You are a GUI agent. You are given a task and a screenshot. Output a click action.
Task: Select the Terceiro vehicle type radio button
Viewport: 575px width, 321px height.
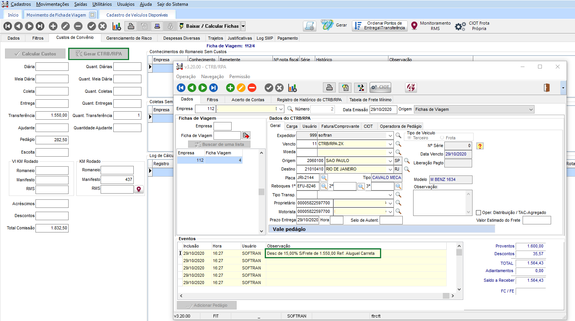click(409, 138)
